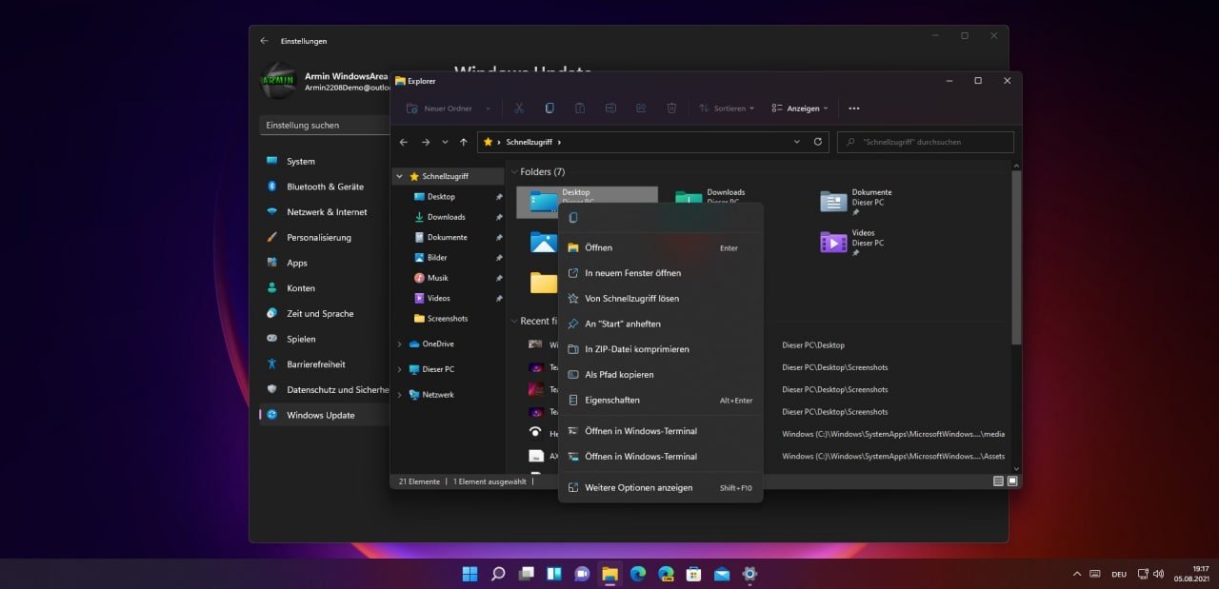Click the Windows Start button on the taskbar
Screen dimensions: 1219x589
coord(470,574)
